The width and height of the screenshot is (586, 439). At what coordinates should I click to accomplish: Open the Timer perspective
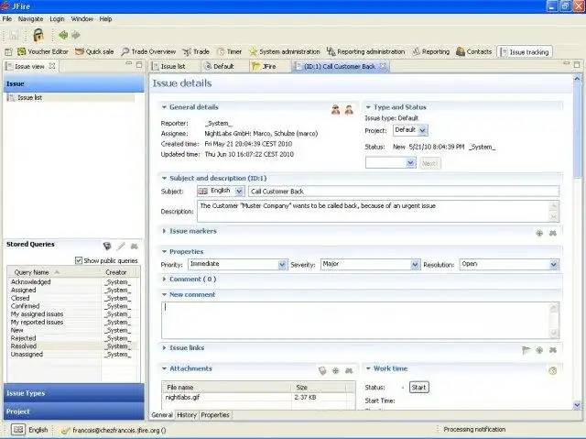pos(230,51)
